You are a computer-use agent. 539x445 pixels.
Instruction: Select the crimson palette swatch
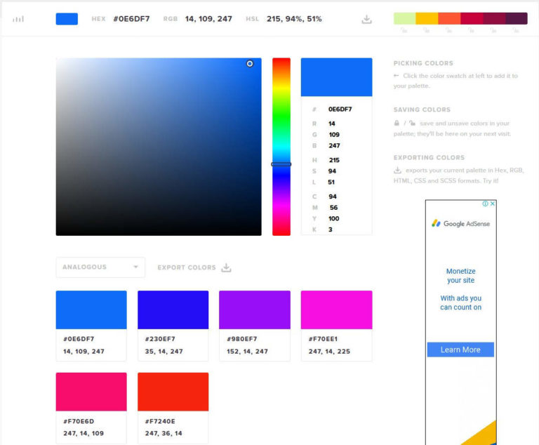click(472, 18)
